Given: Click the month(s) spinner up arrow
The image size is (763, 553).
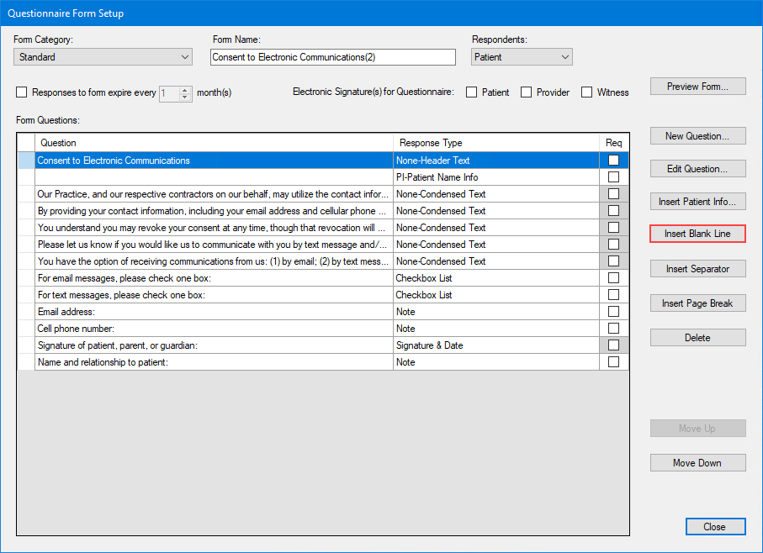Looking at the screenshot, I should [185, 89].
